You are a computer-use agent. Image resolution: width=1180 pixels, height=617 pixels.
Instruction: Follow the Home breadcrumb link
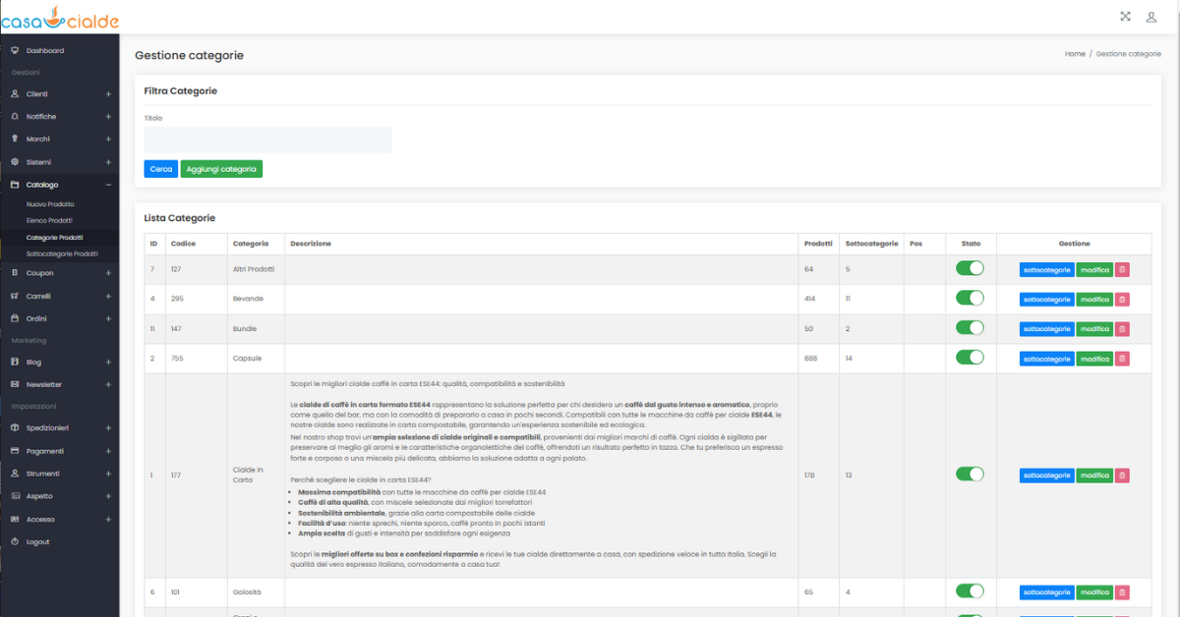[x=1075, y=54]
